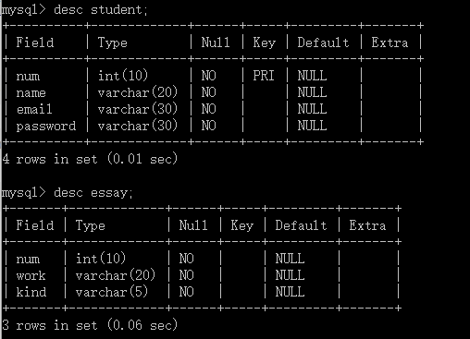This screenshot has width=470, height=339.
Task: Select 'varchar(5)' type in essay table
Action: [x=112, y=292]
